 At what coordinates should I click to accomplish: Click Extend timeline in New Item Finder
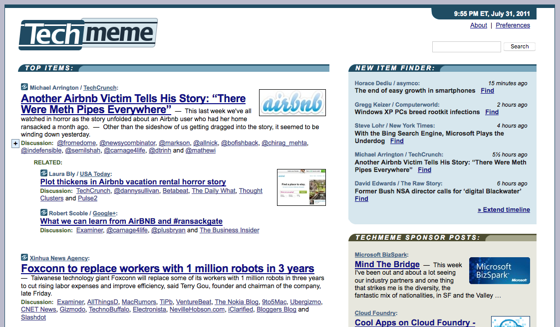click(504, 209)
